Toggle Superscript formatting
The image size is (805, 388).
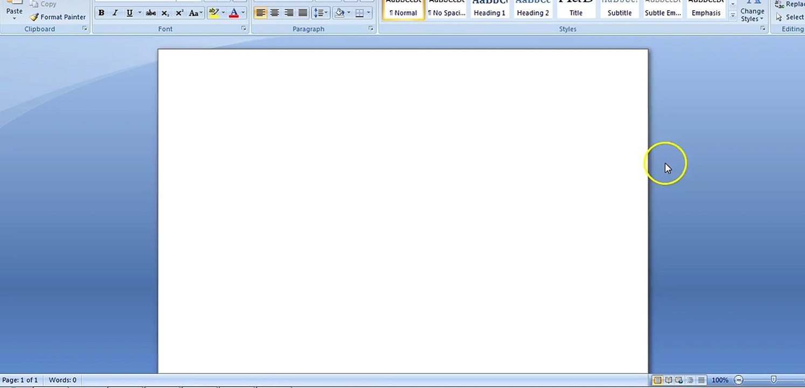pyautogui.click(x=180, y=13)
